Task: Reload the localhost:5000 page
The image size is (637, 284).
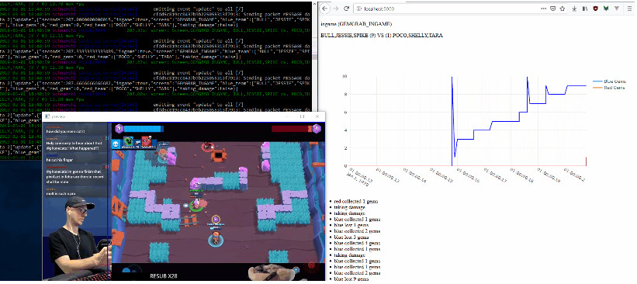Action: pyautogui.click(x=347, y=9)
